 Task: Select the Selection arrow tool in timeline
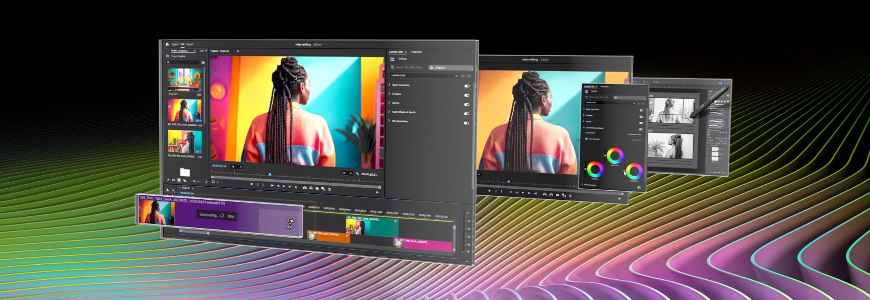point(168,190)
